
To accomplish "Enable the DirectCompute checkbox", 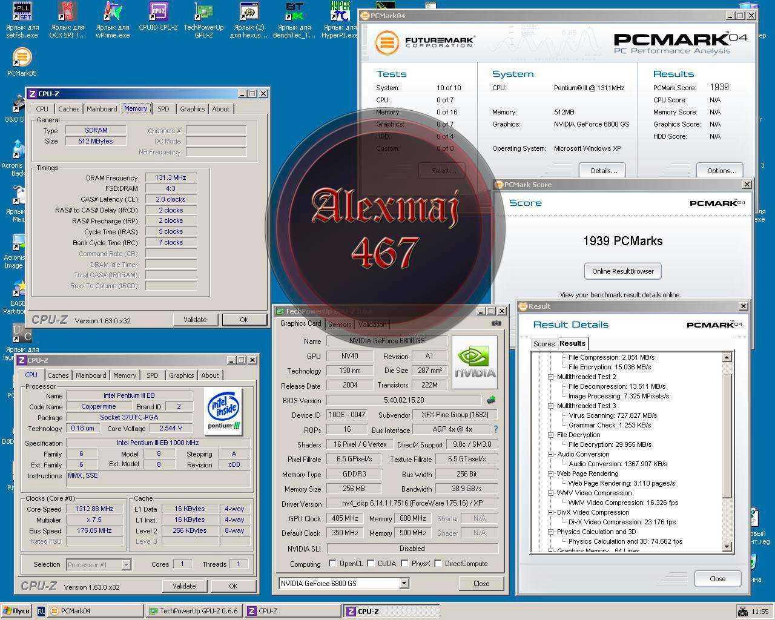I will [438, 564].
